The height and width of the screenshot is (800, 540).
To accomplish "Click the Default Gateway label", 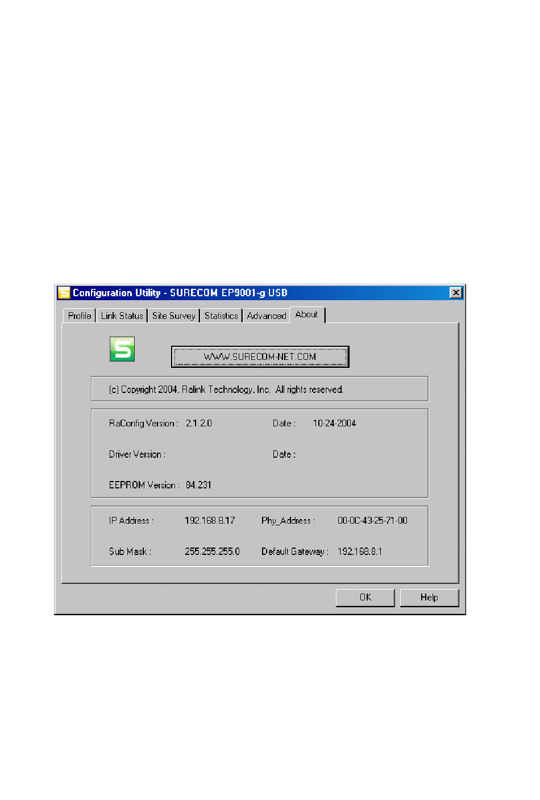I will coord(295,552).
